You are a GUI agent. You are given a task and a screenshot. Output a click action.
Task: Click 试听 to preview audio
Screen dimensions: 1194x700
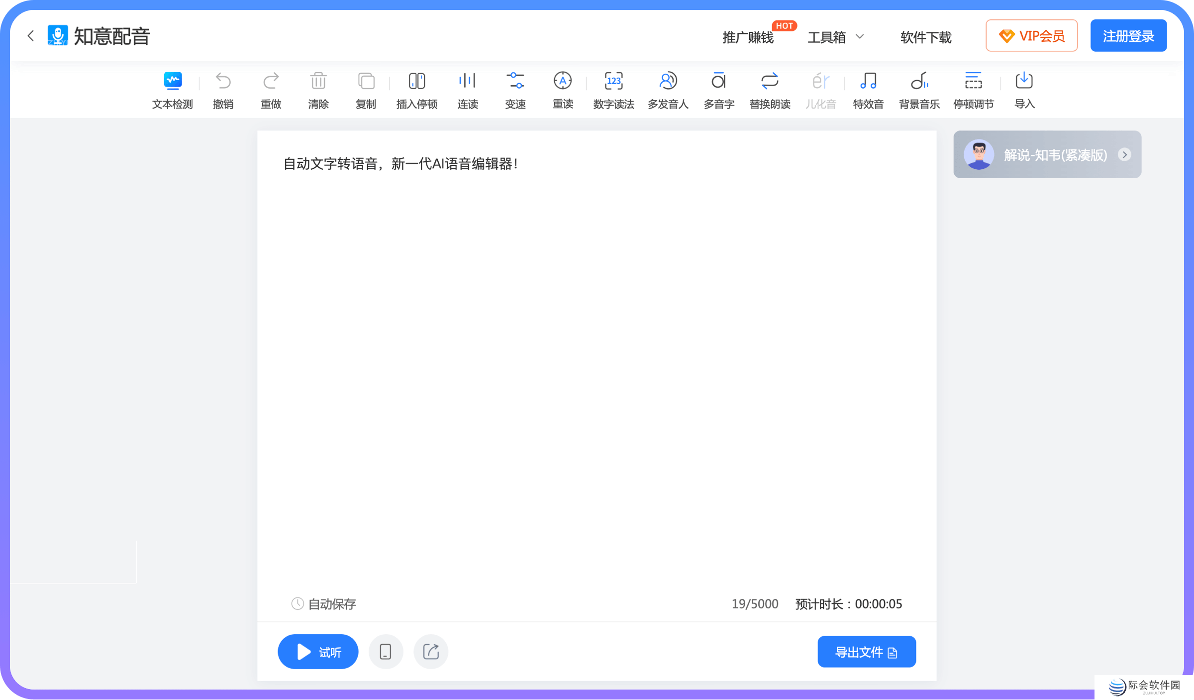(318, 652)
